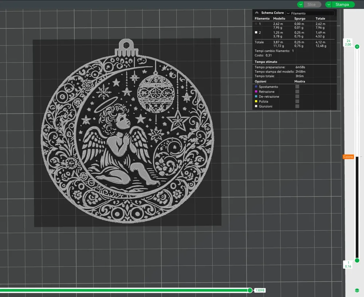Open the Stampa dropdown arrow
Image resolution: width=364 pixels, height=297 pixels.
coord(329,4)
